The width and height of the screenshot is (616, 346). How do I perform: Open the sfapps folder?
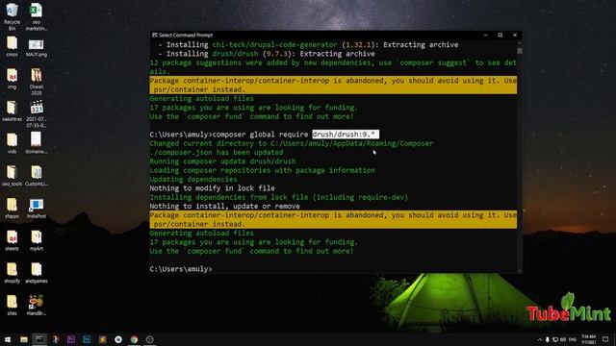pyautogui.click(x=12, y=209)
